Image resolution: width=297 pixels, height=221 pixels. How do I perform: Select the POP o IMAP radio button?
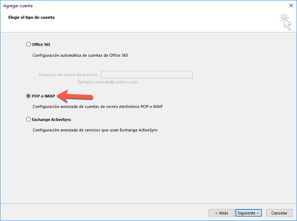point(28,96)
